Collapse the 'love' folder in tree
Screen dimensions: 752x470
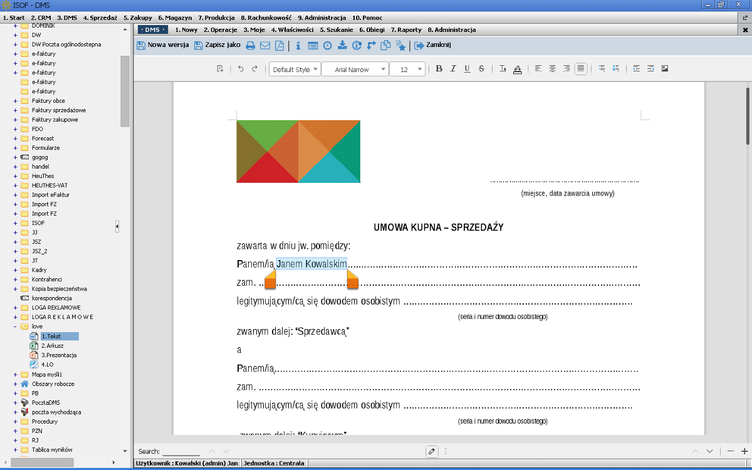tap(15, 326)
